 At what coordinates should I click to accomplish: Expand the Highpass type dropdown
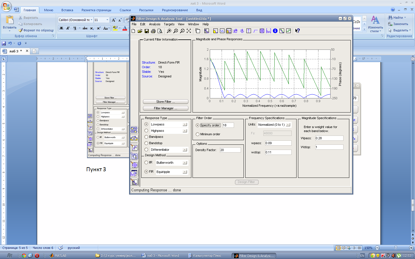(185, 131)
